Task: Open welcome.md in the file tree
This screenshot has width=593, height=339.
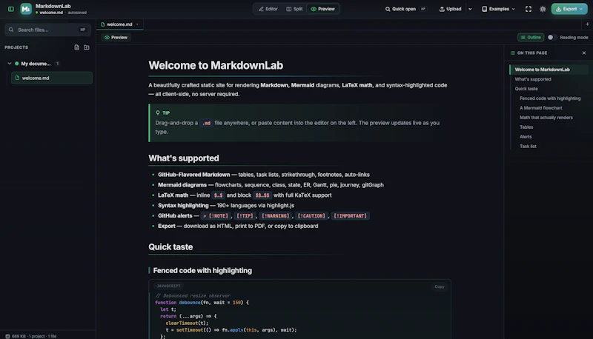Action: pos(52,78)
